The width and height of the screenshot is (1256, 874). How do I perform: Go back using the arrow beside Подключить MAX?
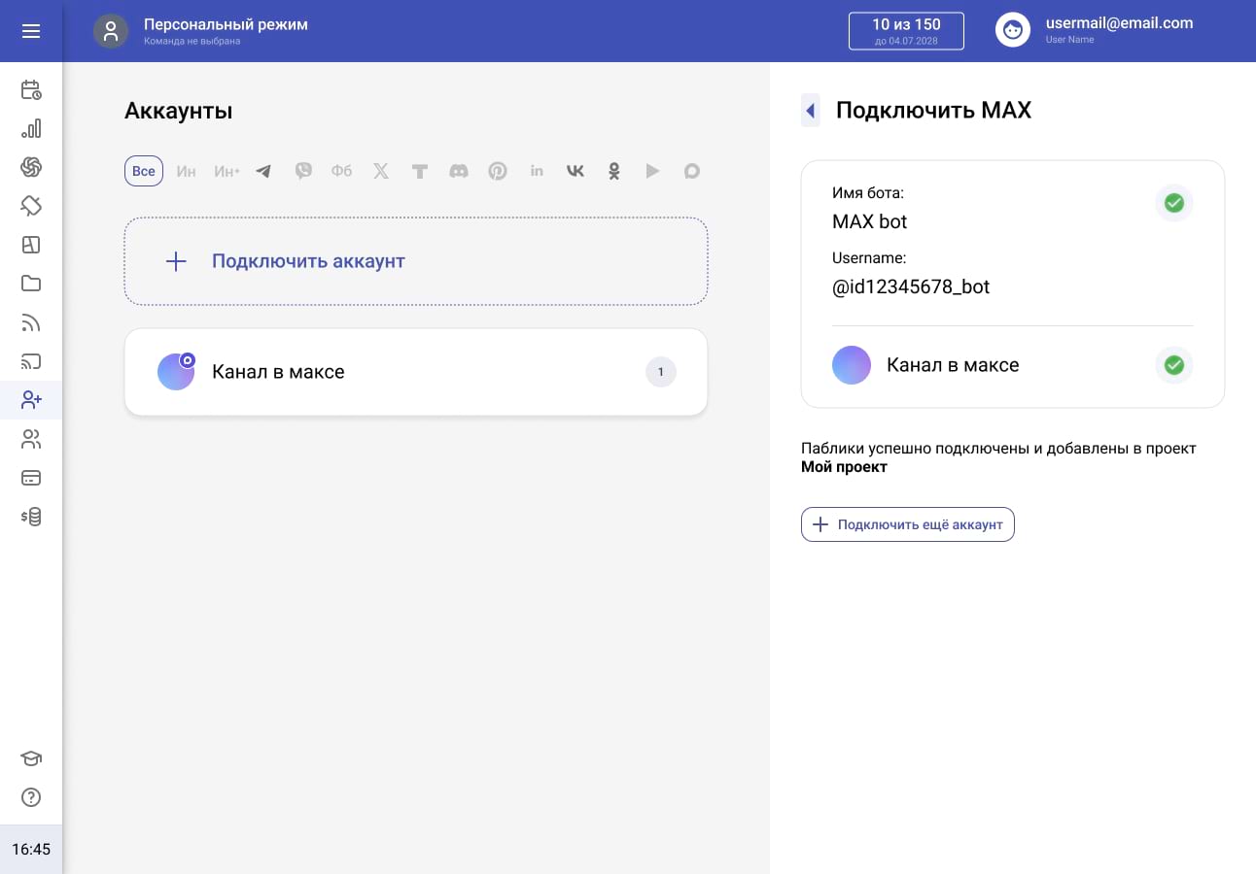[810, 111]
